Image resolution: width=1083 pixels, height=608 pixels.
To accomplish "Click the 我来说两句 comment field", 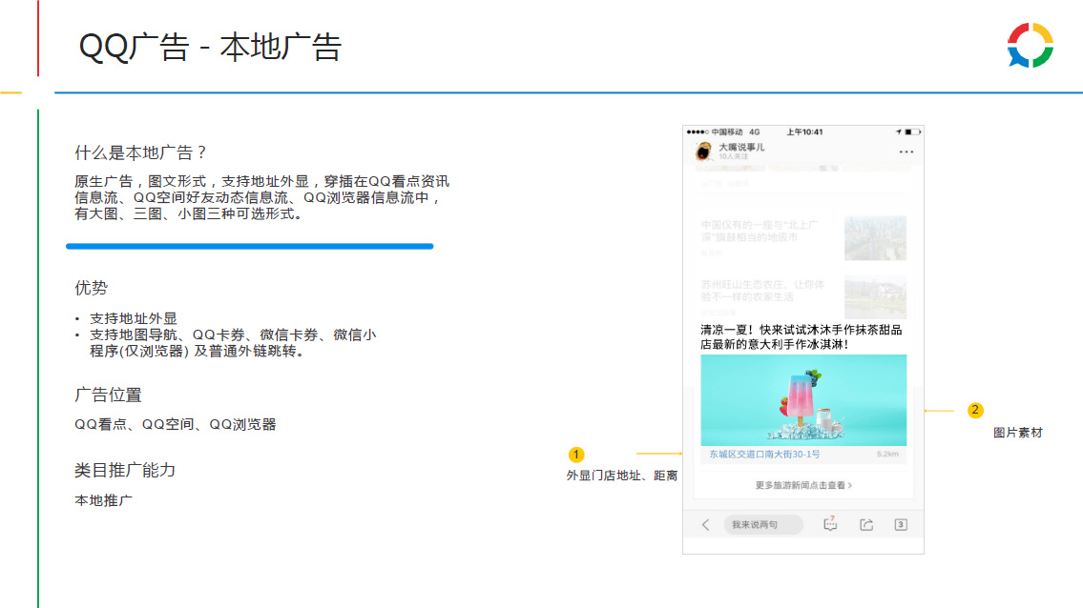I will 763,525.
